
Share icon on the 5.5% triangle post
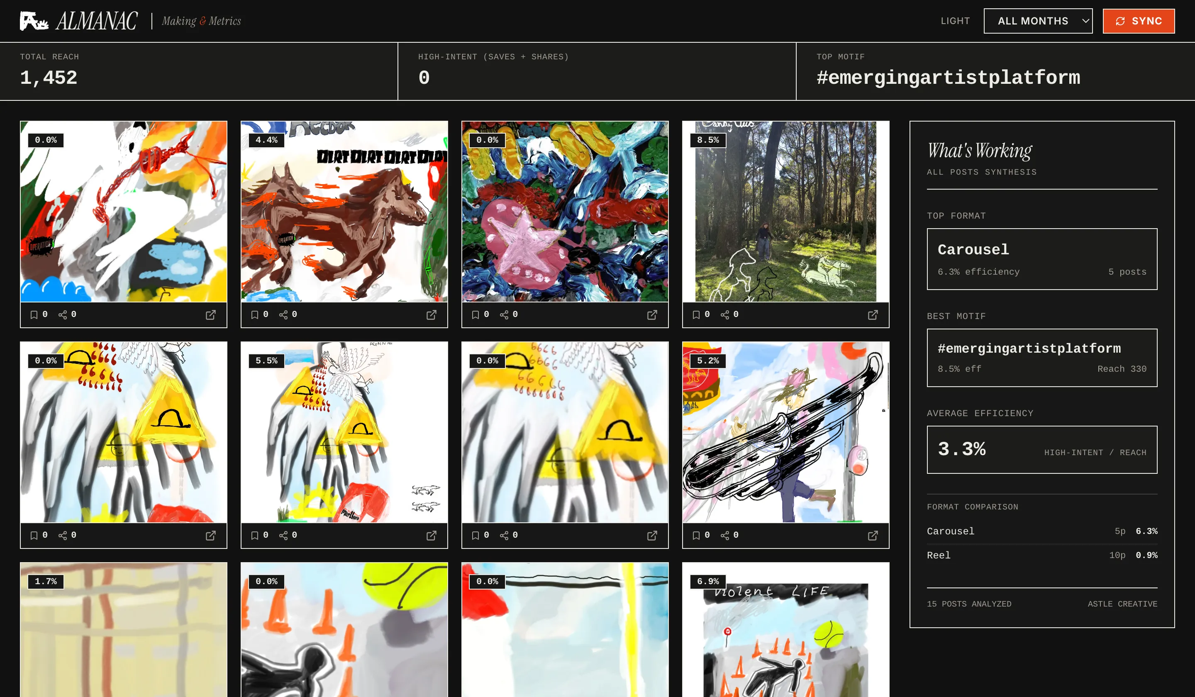pyautogui.click(x=283, y=535)
